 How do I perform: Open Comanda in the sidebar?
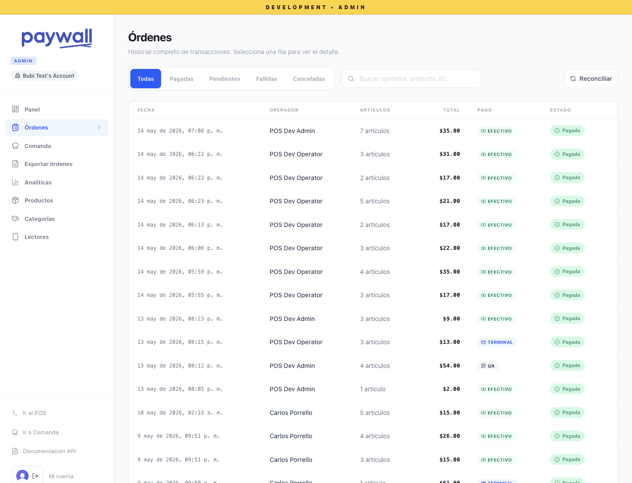point(57,146)
